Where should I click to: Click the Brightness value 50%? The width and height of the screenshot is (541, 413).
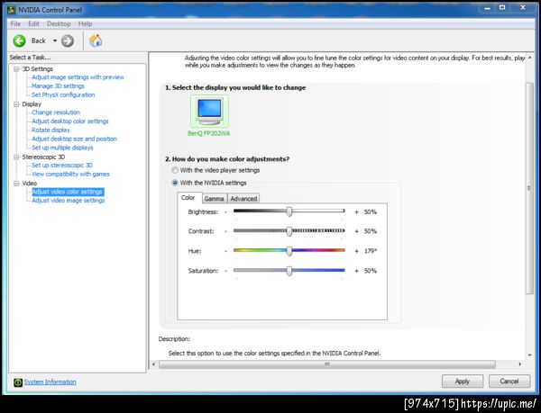click(371, 212)
